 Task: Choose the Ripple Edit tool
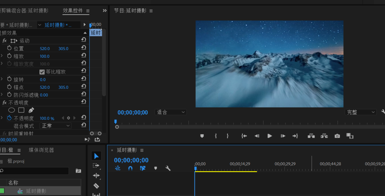pos(96,176)
